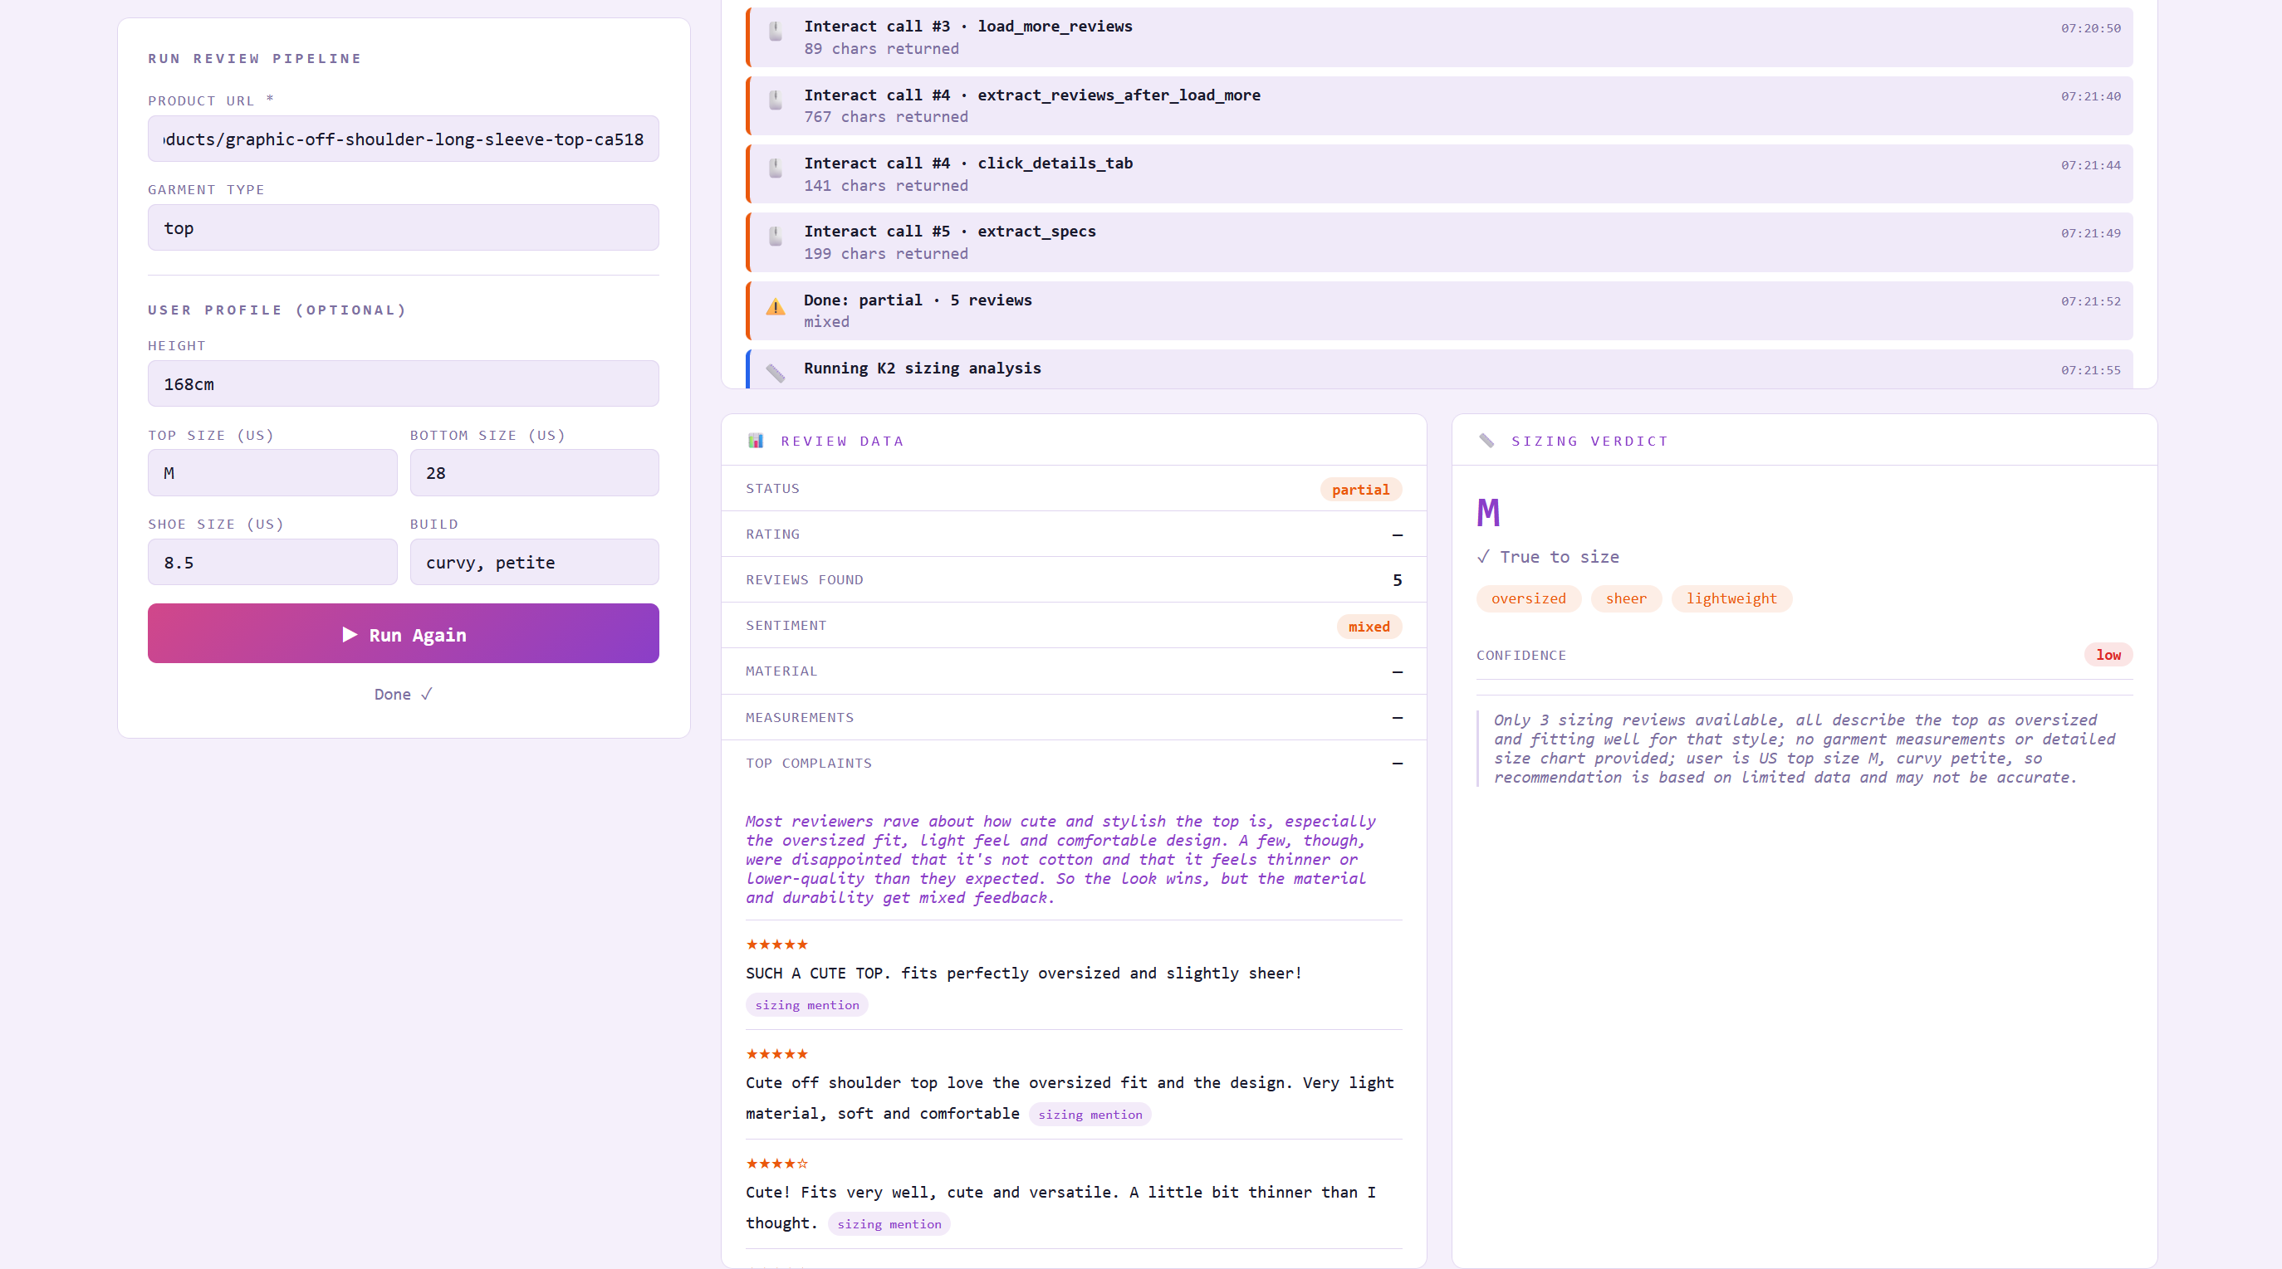Select the Height input showing 168cm
The height and width of the screenshot is (1269, 2282).
403,383
